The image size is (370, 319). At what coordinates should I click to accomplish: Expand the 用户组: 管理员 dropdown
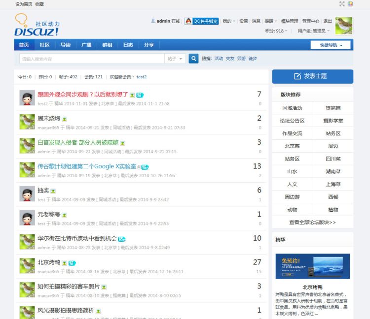(x=314, y=31)
